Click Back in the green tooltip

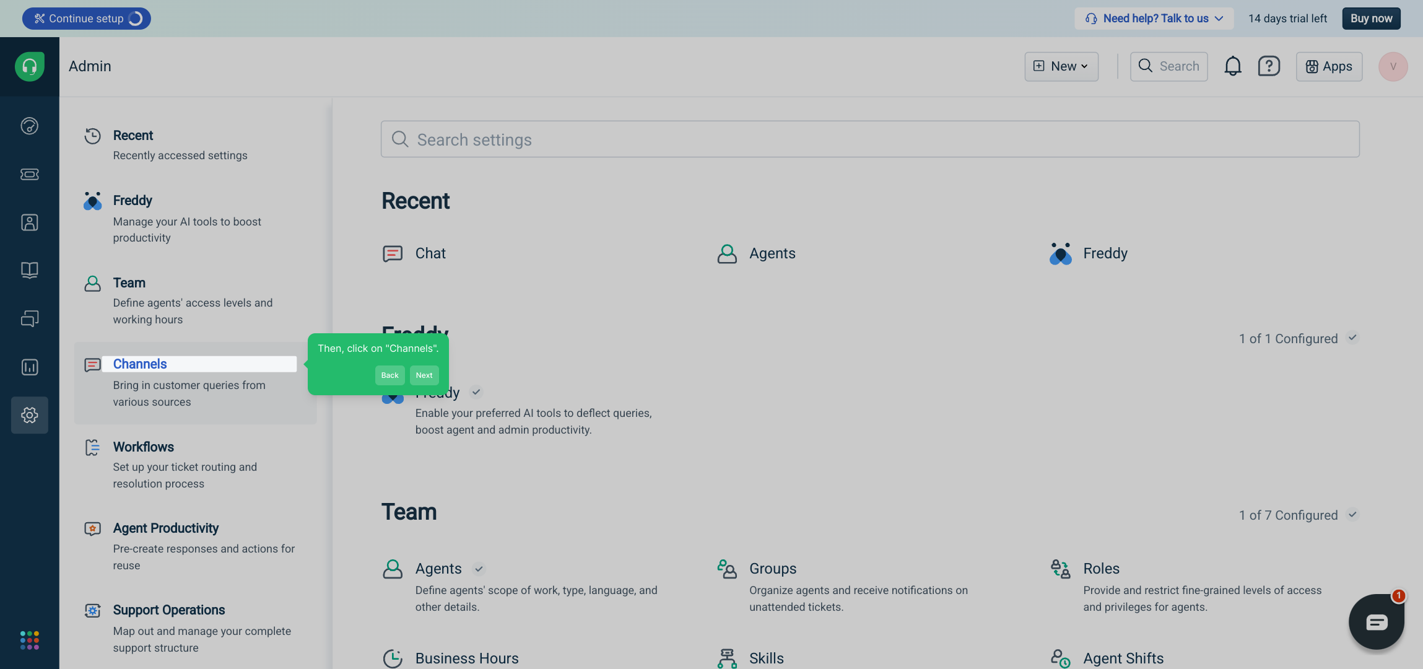(x=389, y=375)
